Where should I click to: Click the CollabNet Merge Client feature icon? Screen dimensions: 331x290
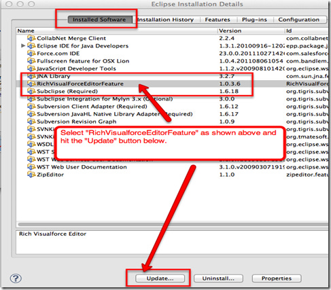pos(31,38)
